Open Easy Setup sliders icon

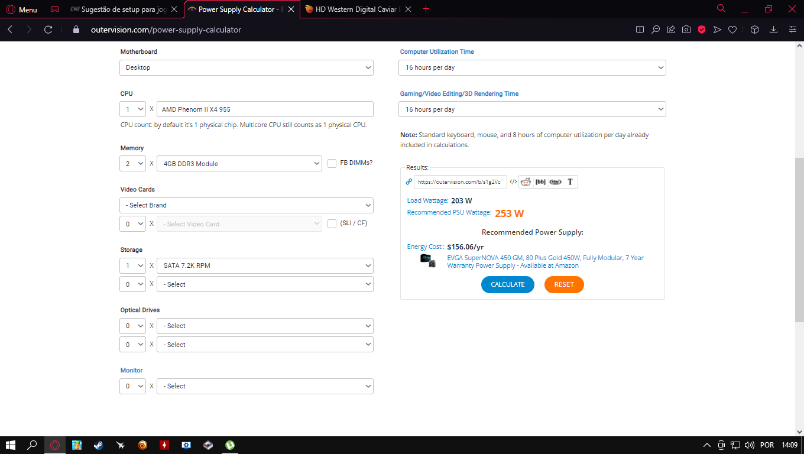[x=793, y=30]
